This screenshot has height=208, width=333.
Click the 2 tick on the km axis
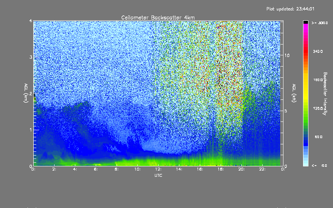31,94
